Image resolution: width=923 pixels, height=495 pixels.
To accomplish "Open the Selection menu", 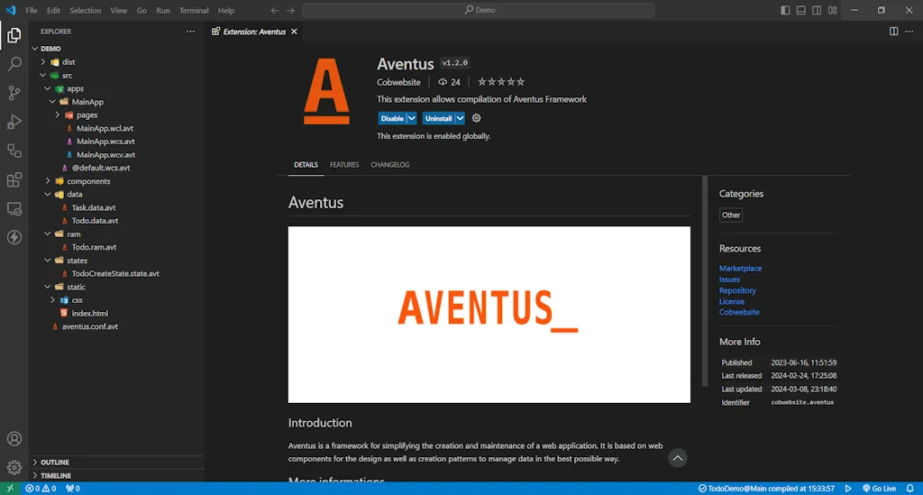I will [86, 10].
